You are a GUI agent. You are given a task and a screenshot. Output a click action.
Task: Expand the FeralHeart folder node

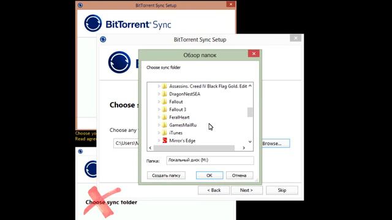click(x=159, y=117)
